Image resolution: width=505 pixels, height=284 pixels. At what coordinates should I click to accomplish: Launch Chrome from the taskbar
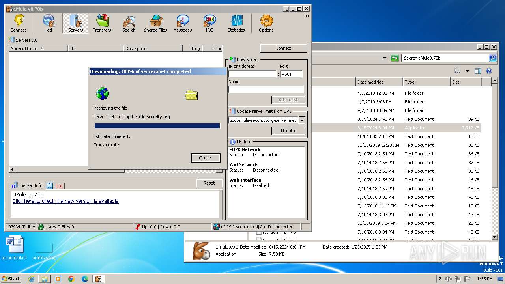71,279
